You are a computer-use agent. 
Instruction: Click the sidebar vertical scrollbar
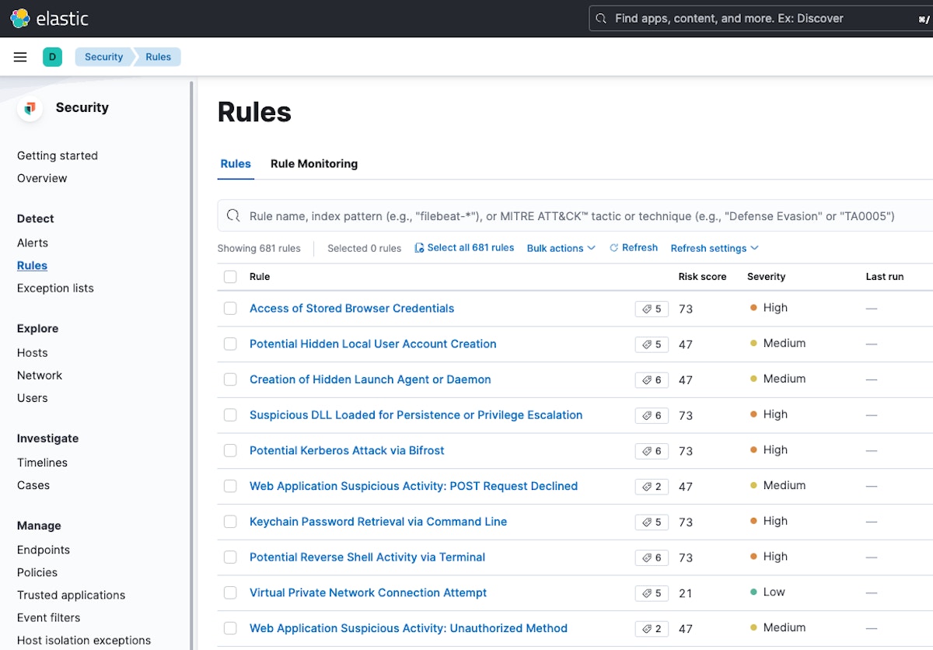click(192, 311)
